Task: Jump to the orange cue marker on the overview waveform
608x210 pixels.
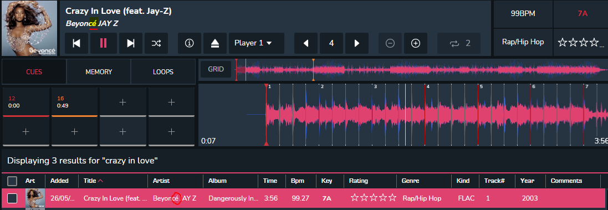Action: point(313,70)
